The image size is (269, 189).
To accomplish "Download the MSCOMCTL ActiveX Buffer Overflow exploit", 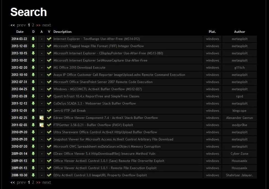I will click(33, 89).
